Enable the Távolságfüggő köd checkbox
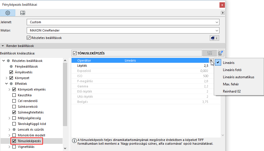 coord(14,124)
